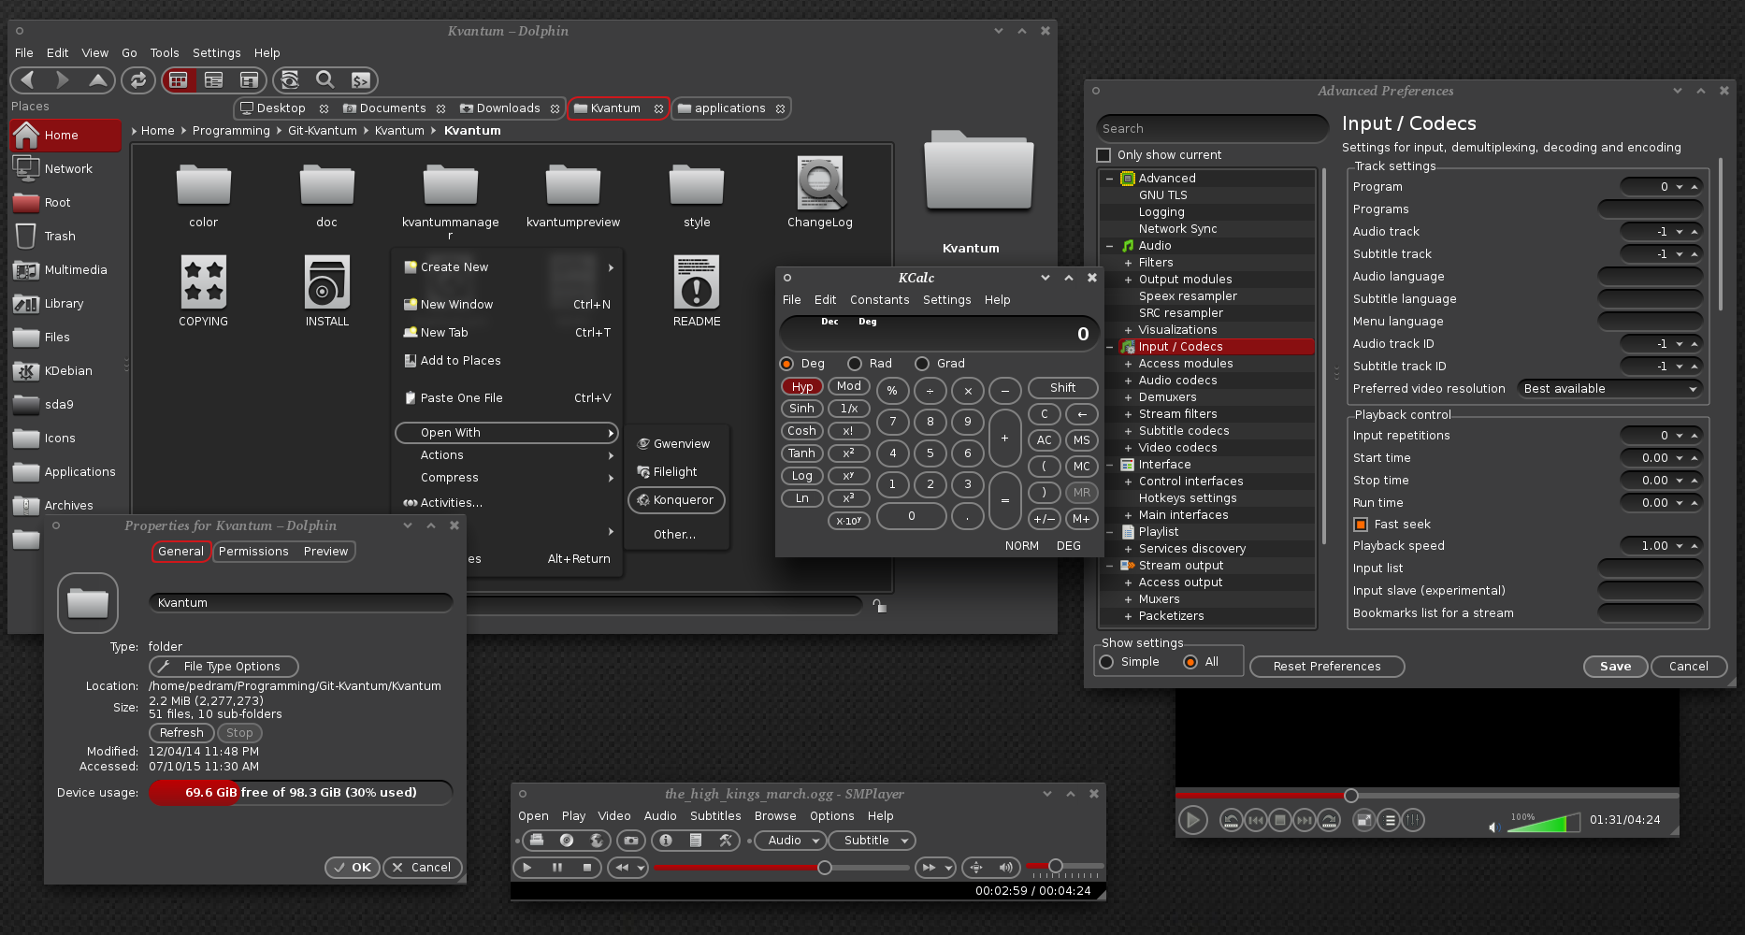
Task: Open SMPlayer Audio track dropdown
Action: coord(791,841)
